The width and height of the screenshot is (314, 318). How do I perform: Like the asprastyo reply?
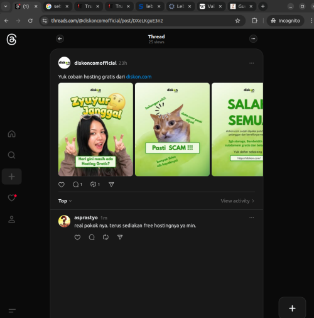(x=77, y=238)
